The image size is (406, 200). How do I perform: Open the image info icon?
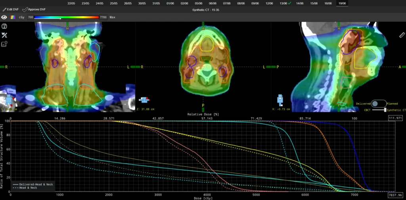(4, 44)
